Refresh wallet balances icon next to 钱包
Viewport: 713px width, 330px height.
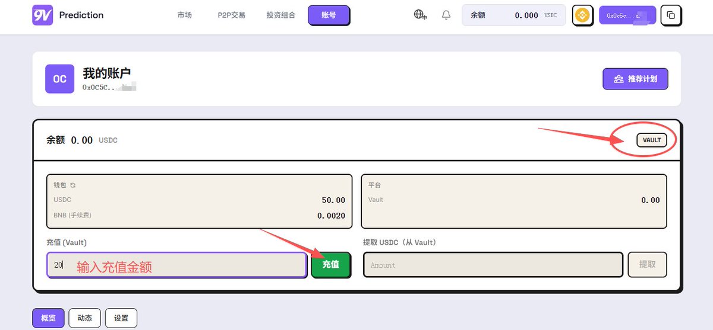click(x=73, y=185)
